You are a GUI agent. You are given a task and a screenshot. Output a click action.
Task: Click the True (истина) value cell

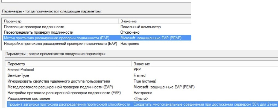click(145, 81)
